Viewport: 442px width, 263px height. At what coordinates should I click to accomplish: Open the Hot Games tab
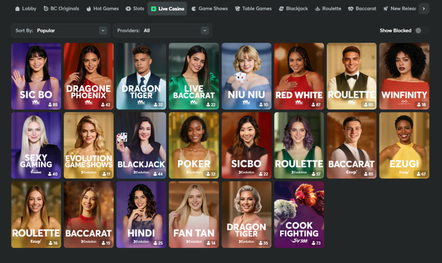[x=103, y=9]
